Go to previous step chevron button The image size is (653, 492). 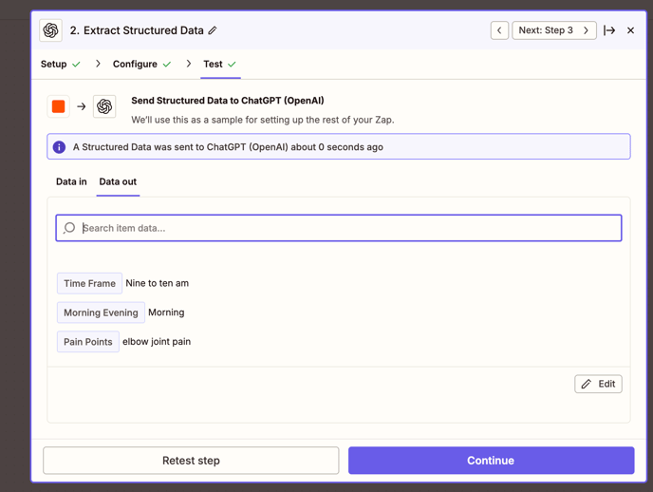tap(499, 30)
